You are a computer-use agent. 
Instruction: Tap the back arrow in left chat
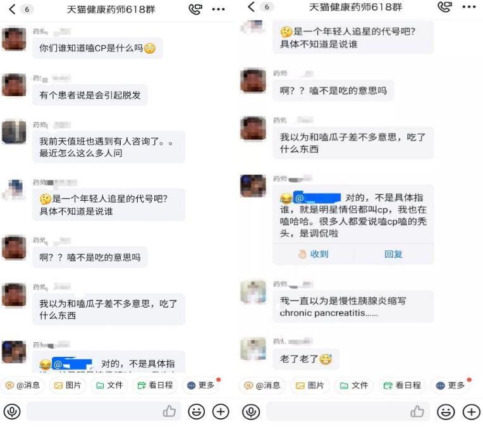[12, 9]
